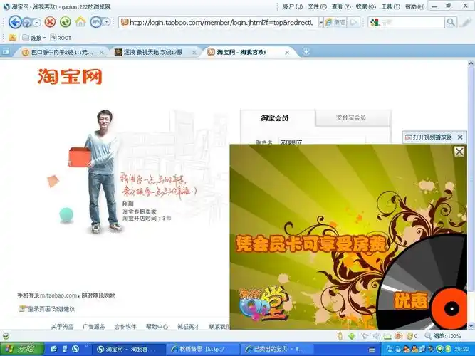Open the ROOT bookmark
The height and width of the screenshot is (356, 475).
tap(61, 38)
